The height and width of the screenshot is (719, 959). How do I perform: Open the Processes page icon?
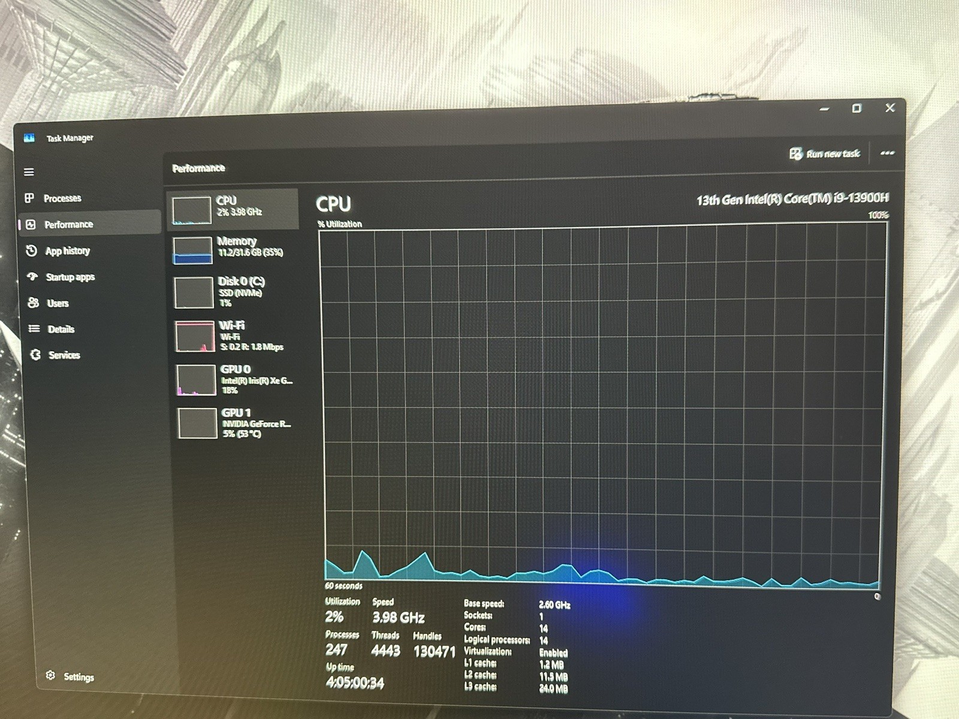[x=29, y=198]
